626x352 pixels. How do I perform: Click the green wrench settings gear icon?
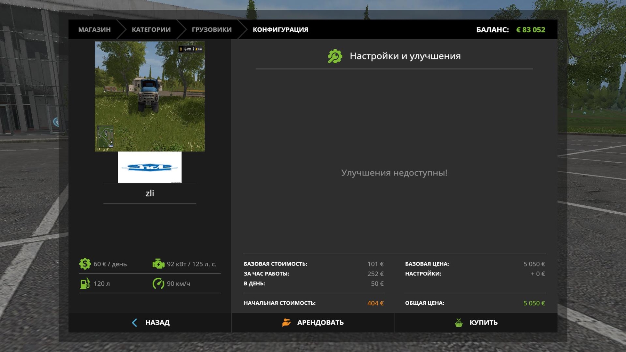click(x=335, y=56)
